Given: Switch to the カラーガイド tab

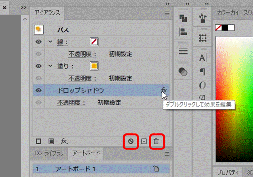Looking at the screenshot, I should pyautogui.click(x=228, y=13).
